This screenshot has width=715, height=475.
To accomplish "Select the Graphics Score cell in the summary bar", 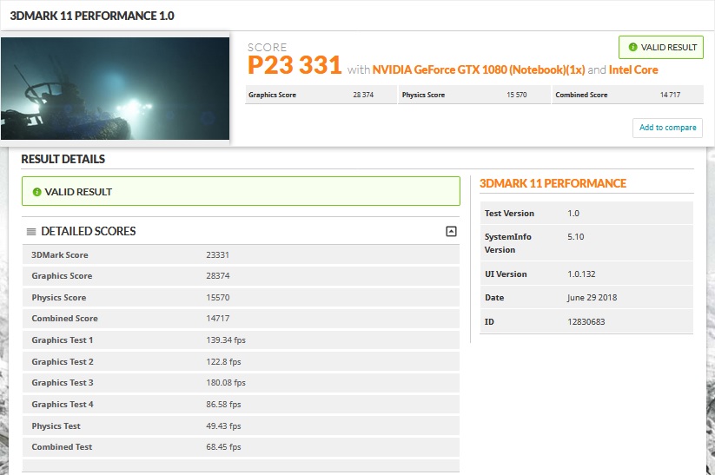I will 321,95.
